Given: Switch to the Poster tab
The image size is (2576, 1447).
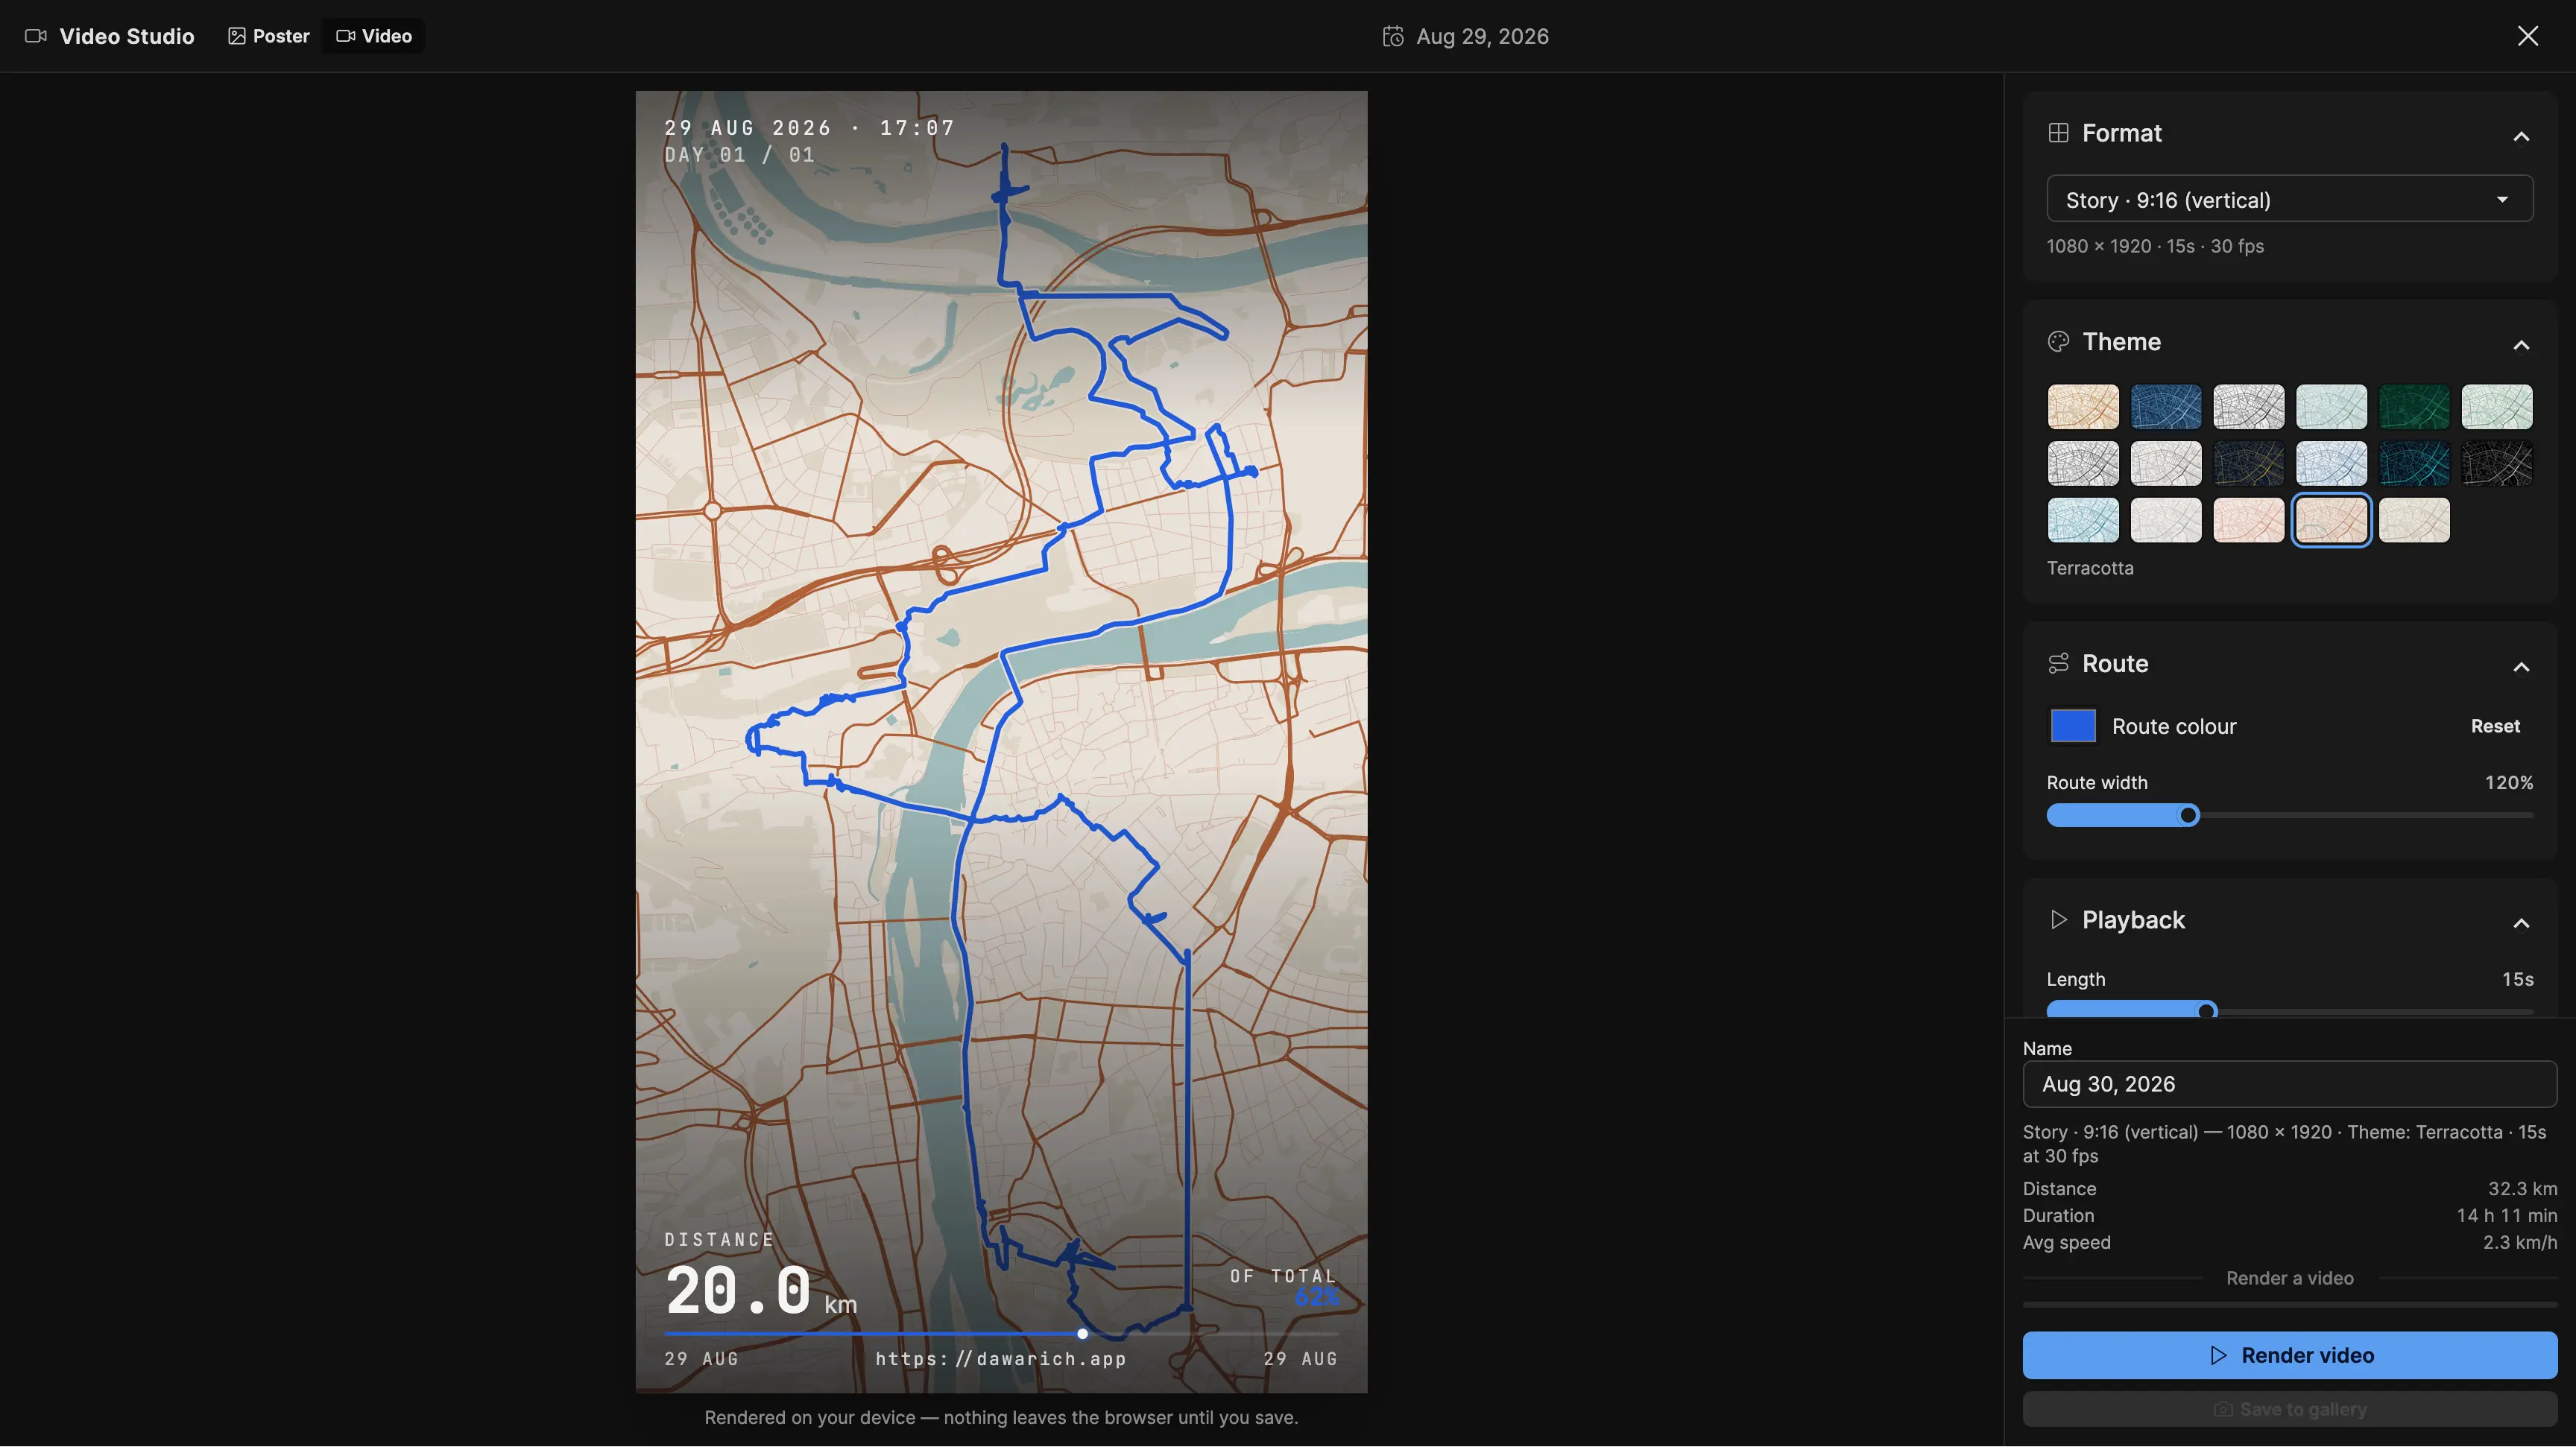Looking at the screenshot, I should coord(269,36).
